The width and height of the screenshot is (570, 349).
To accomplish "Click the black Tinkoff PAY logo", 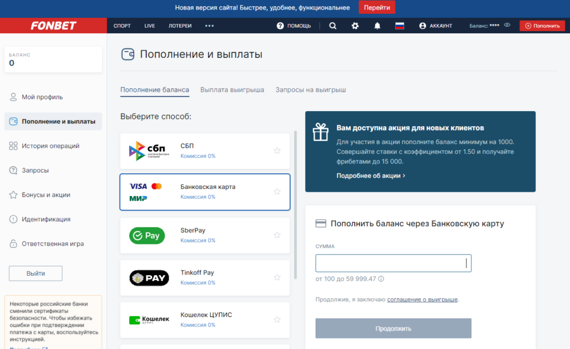I will (x=149, y=278).
